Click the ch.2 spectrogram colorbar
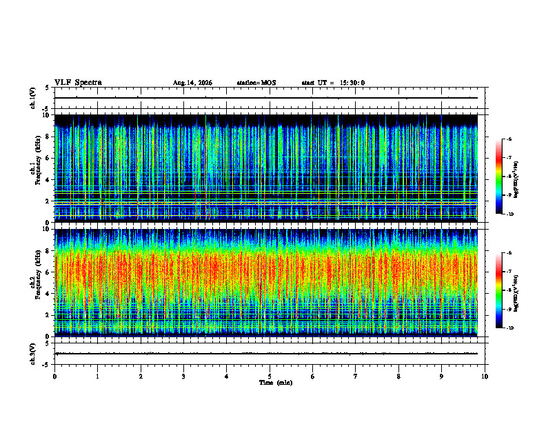The width and height of the screenshot is (546, 422). tap(499, 290)
